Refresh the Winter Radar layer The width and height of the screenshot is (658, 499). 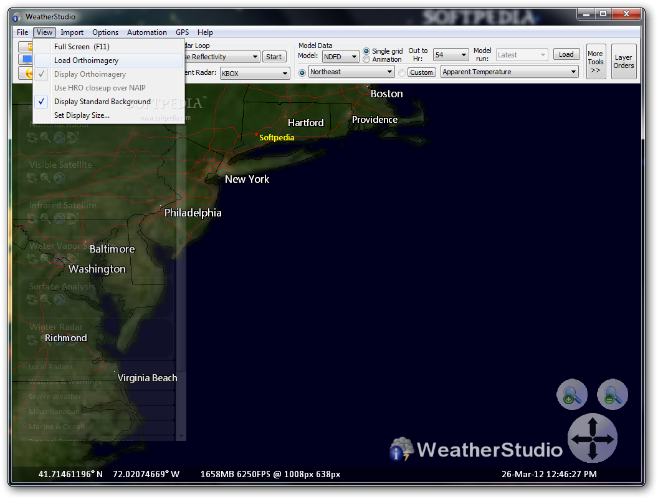[32, 340]
